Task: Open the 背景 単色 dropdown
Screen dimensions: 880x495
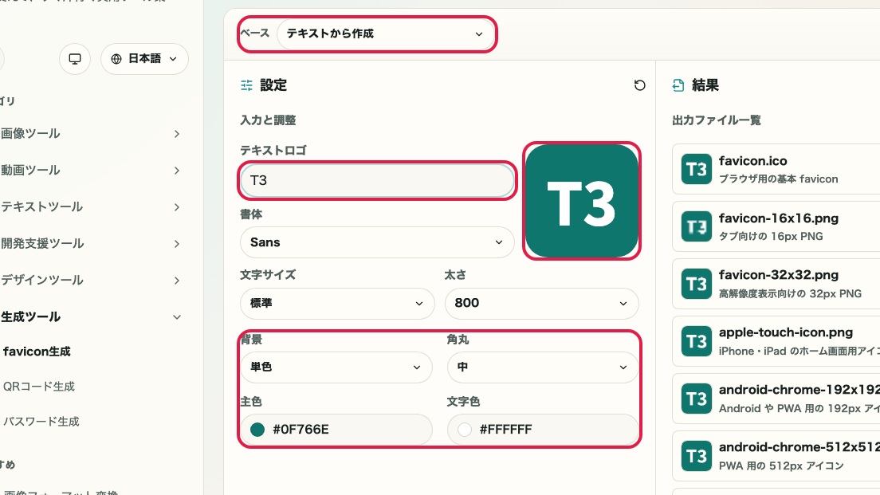Action: 336,367
